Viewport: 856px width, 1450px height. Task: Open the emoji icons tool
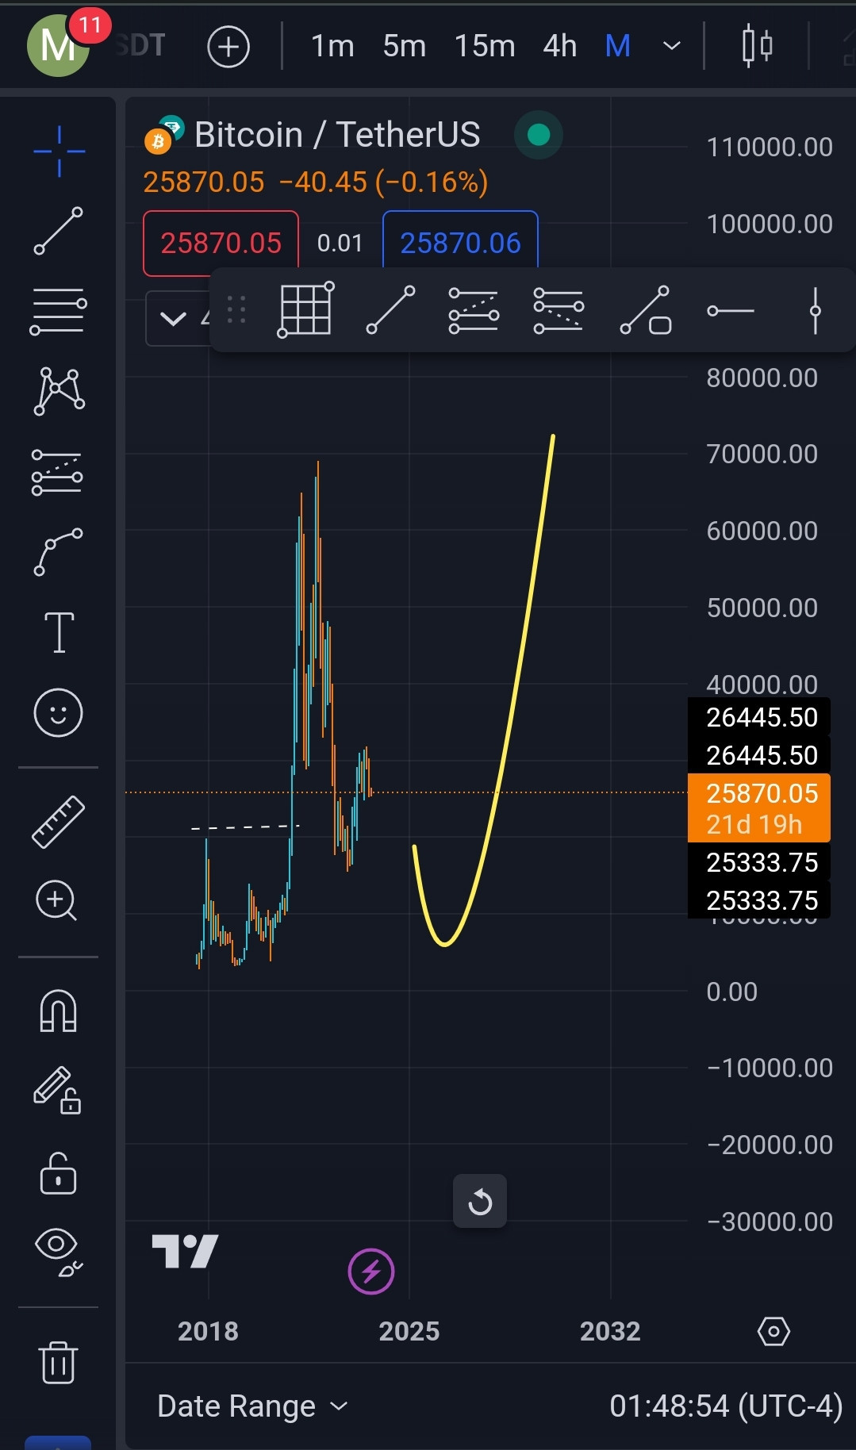click(59, 712)
